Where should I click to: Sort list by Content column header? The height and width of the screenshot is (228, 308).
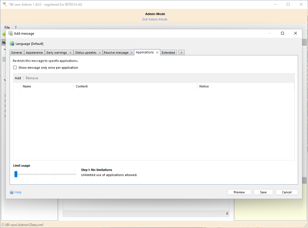[x=82, y=86]
